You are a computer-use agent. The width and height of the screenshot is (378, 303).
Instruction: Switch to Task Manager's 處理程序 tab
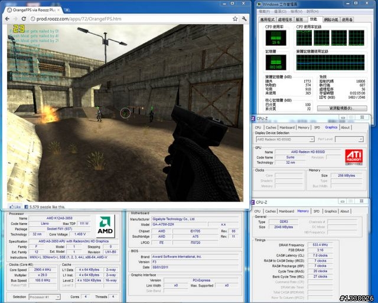tap(285, 20)
